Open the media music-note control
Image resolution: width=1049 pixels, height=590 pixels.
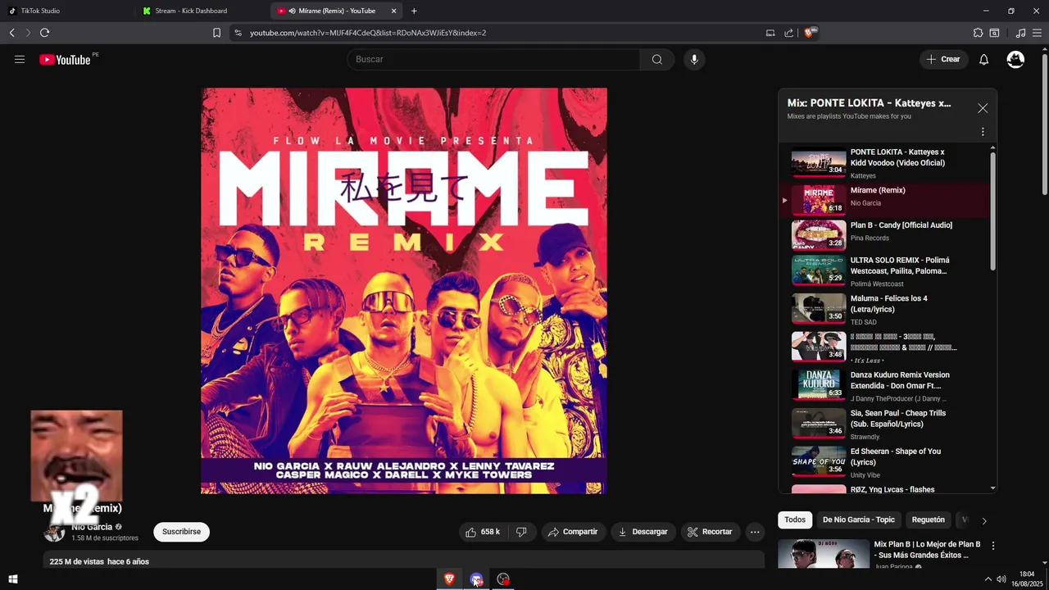(1020, 33)
